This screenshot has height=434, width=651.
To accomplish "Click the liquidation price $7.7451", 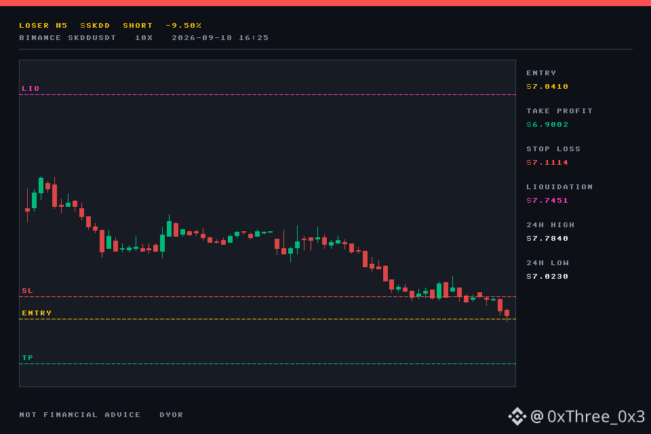I will (547, 201).
